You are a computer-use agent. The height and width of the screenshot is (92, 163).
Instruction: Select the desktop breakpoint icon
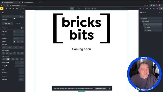(72, 8)
